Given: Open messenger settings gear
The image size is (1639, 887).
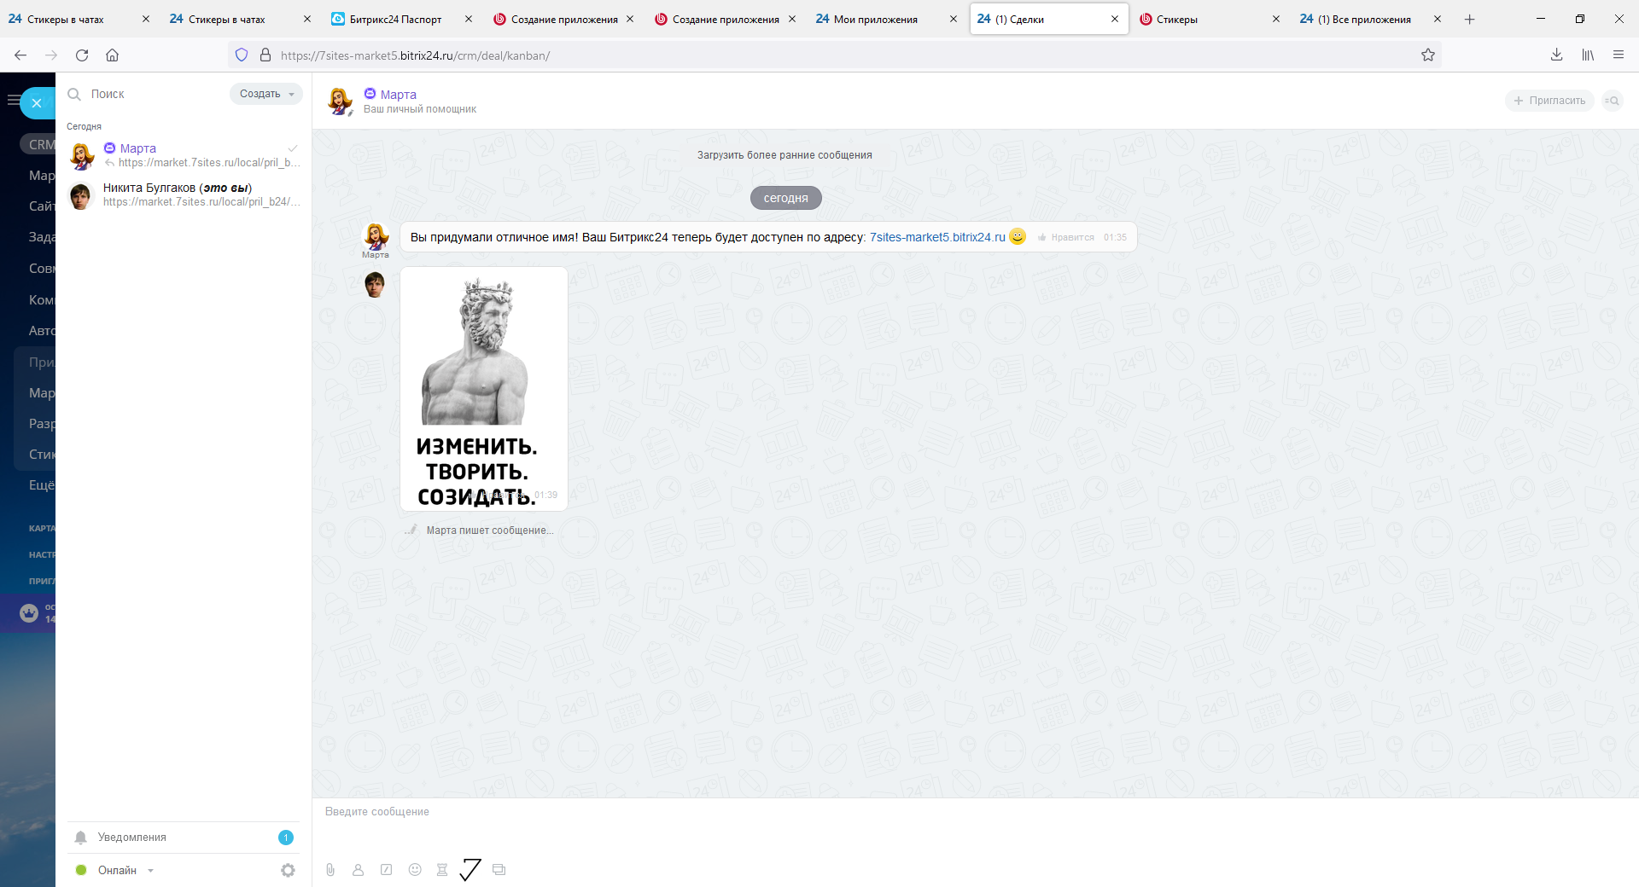Looking at the screenshot, I should (x=288, y=871).
